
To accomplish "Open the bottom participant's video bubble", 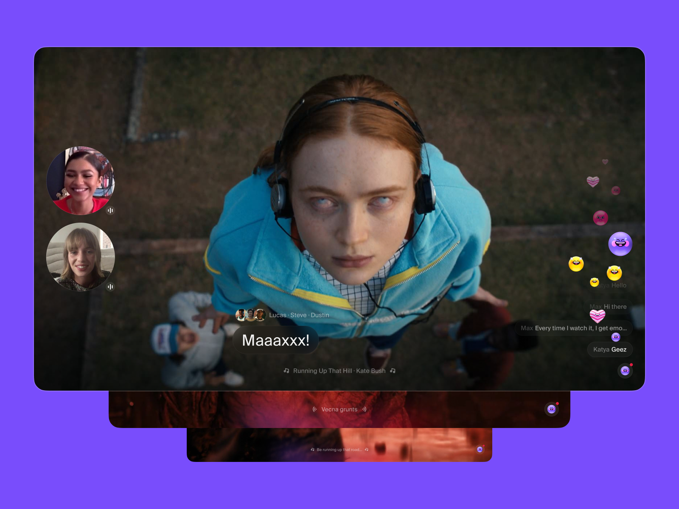I will coord(80,257).
